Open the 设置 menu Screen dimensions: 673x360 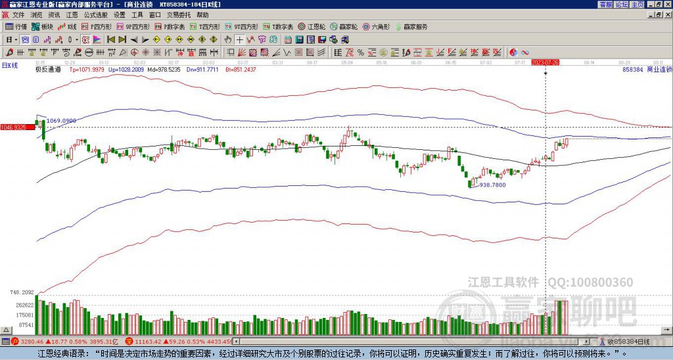coord(120,15)
